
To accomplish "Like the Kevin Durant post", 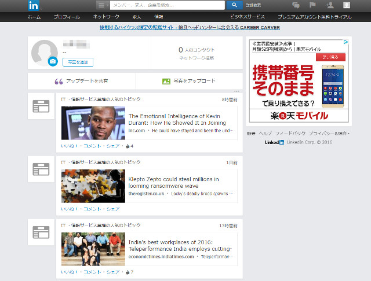I will [x=69, y=146].
